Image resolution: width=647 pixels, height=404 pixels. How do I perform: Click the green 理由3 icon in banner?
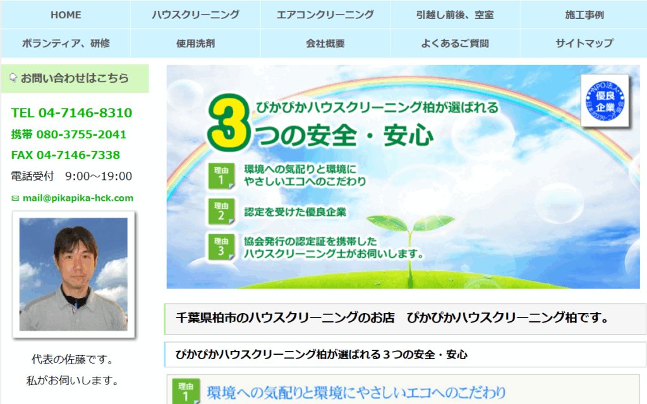coord(221,247)
